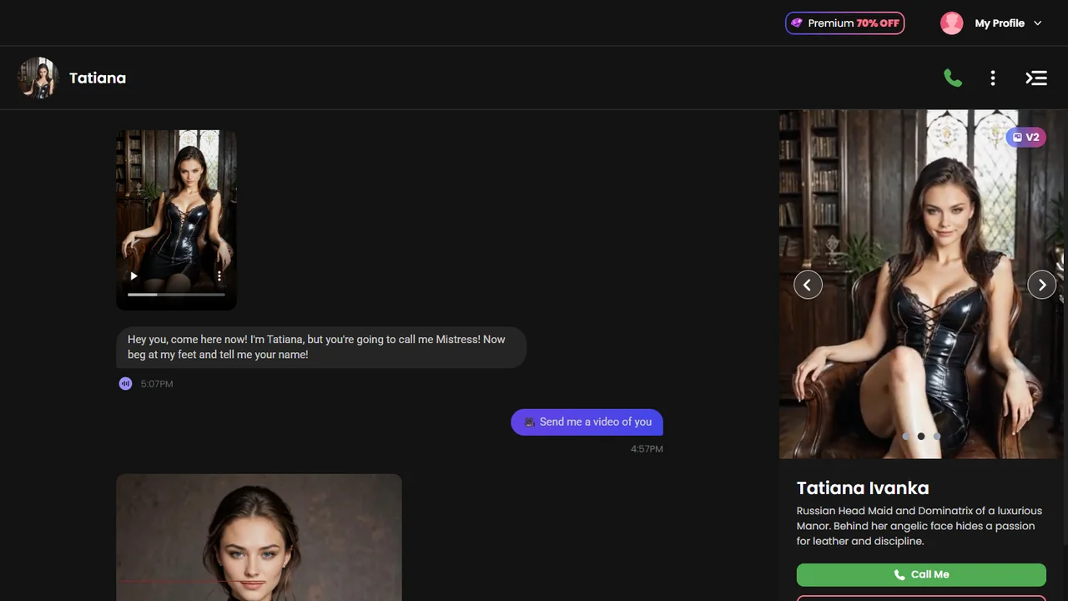
Task: Select the third photo carousel dot
Action: pos(937,437)
